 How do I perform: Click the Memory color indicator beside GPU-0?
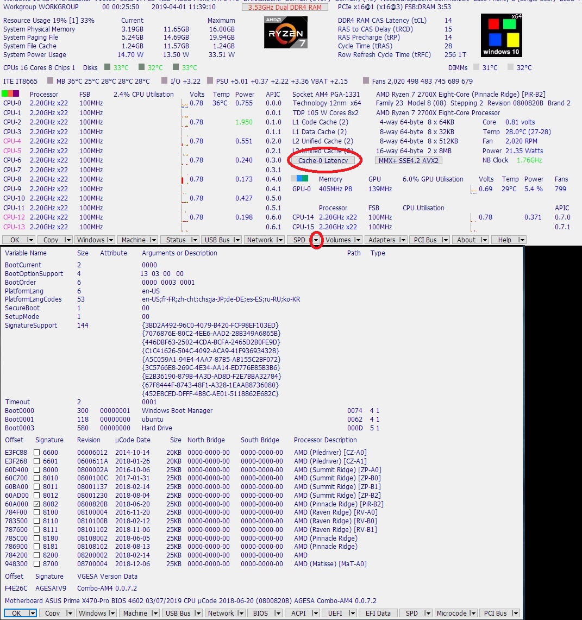tap(300, 178)
